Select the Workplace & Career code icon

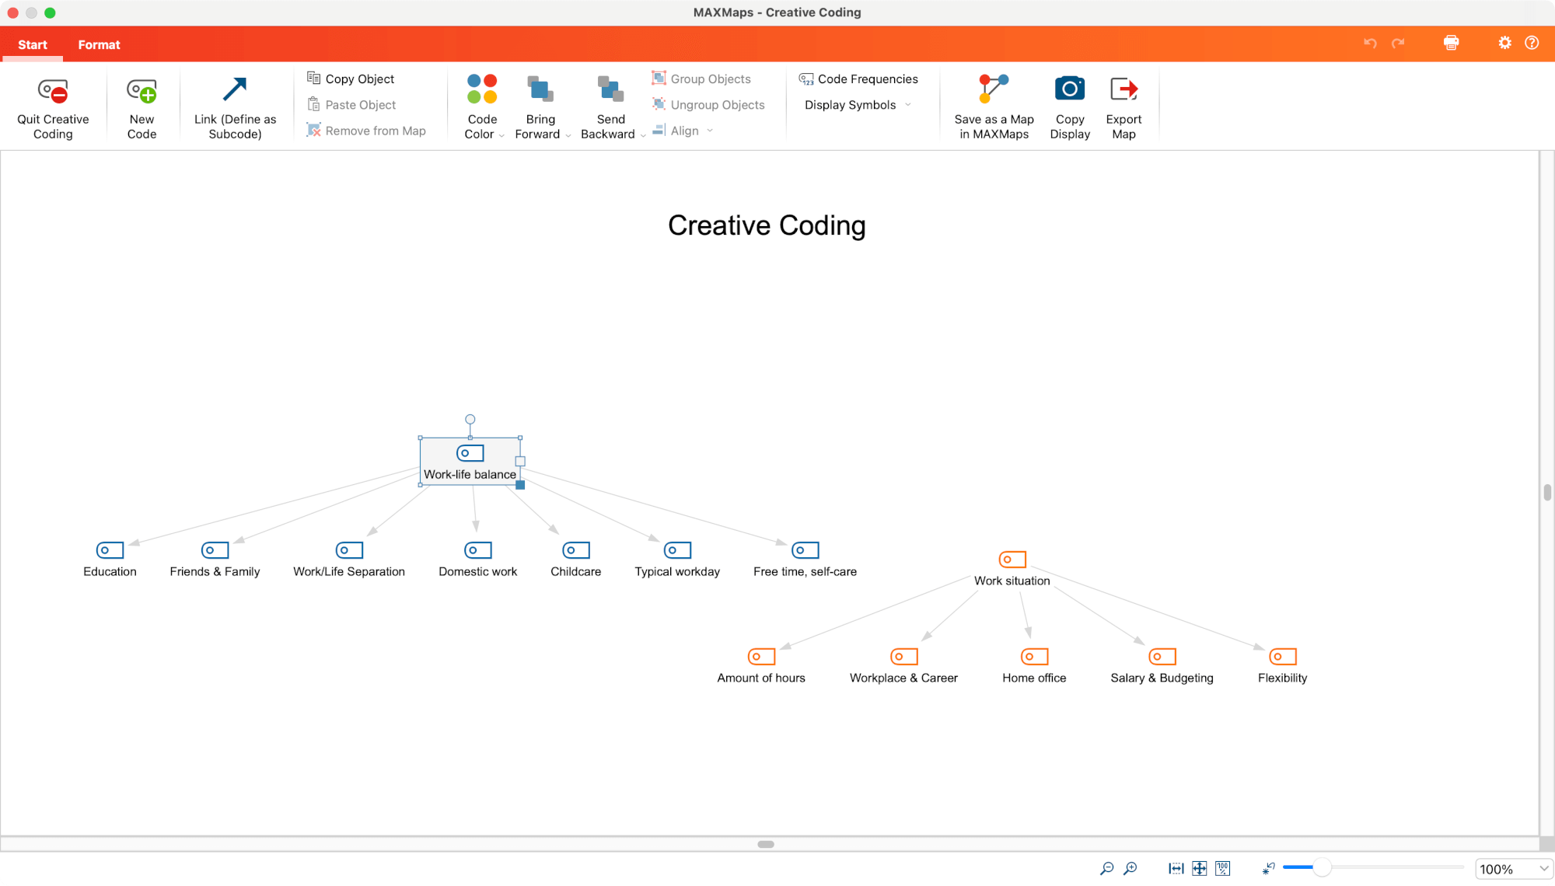click(903, 657)
